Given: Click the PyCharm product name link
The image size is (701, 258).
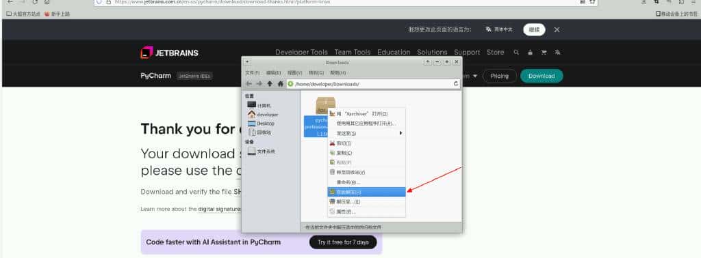Looking at the screenshot, I should pos(155,76).
